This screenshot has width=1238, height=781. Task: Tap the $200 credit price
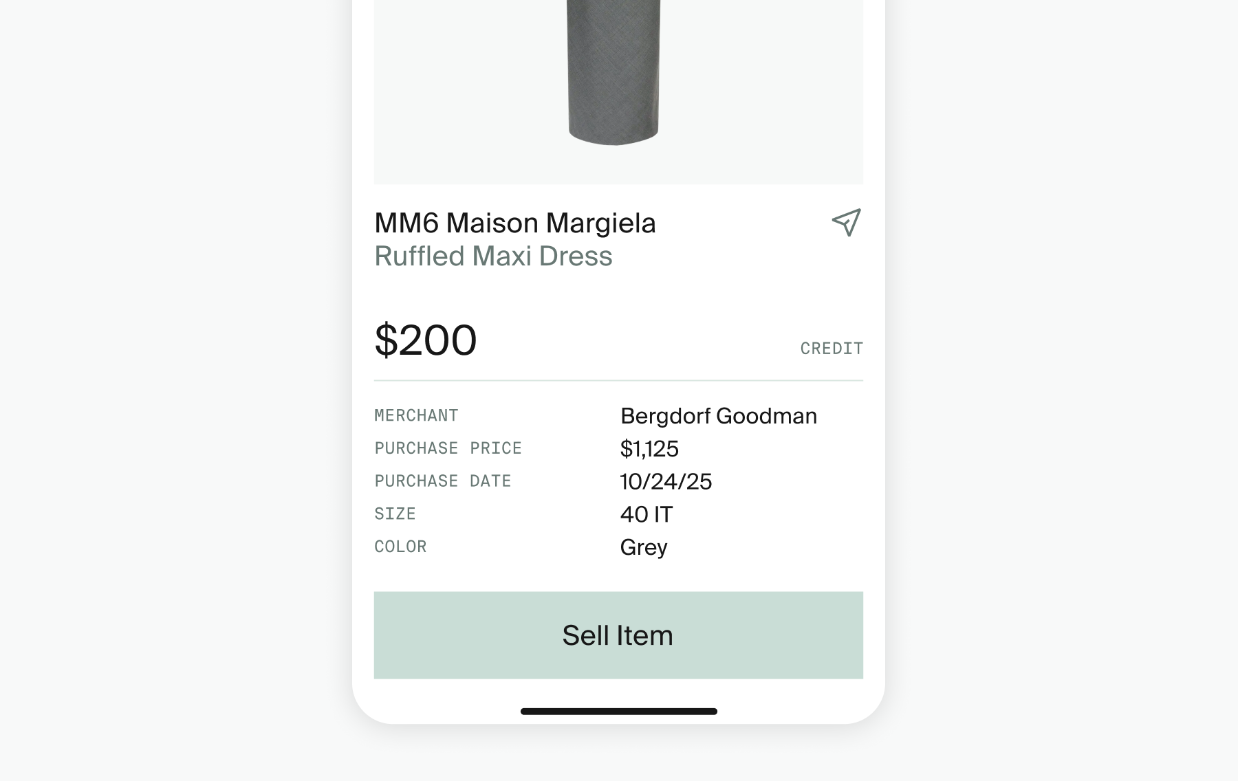(425, 340)
